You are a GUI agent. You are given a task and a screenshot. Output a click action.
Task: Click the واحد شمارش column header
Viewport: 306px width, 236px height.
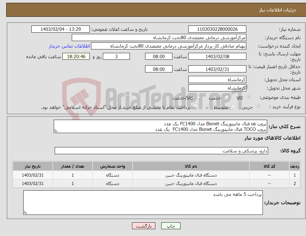pyautogui.click(x=112, y=166)
